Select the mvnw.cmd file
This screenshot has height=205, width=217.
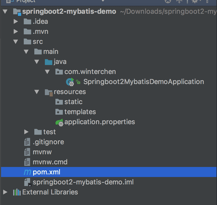pyautogui.click(x=50, y=162)
